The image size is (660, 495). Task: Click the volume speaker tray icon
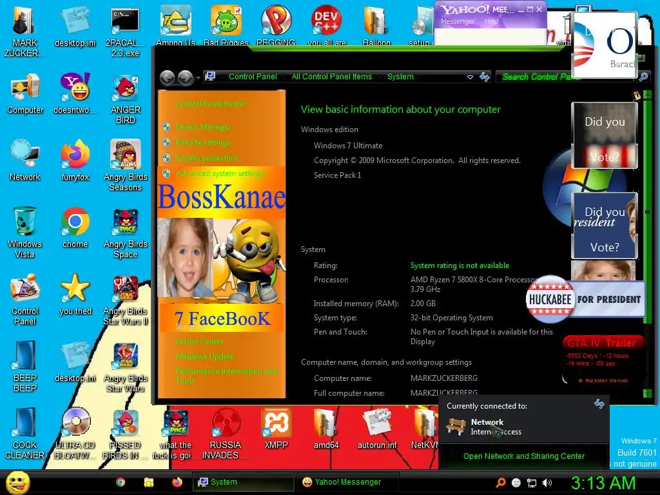(x=547, y=483)
